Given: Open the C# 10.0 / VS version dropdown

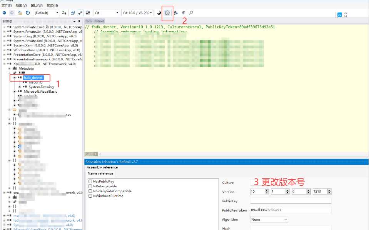Looking at the screenshot, I should pos(137,13).
